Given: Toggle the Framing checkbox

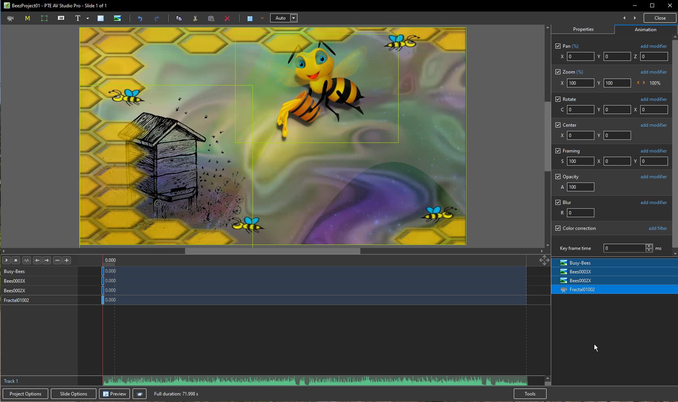Looking at the screenshot, I should [558, 151].
